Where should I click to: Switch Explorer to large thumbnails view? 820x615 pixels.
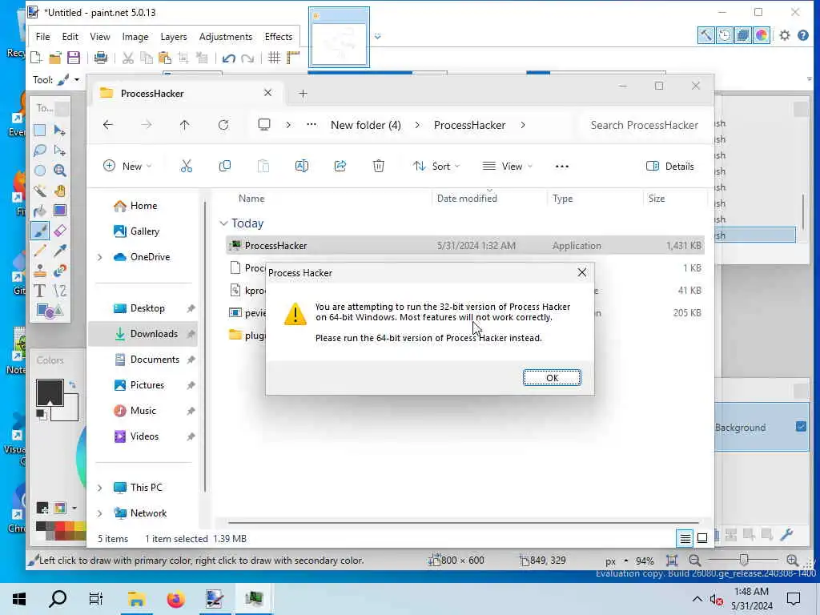click(702, 537)
